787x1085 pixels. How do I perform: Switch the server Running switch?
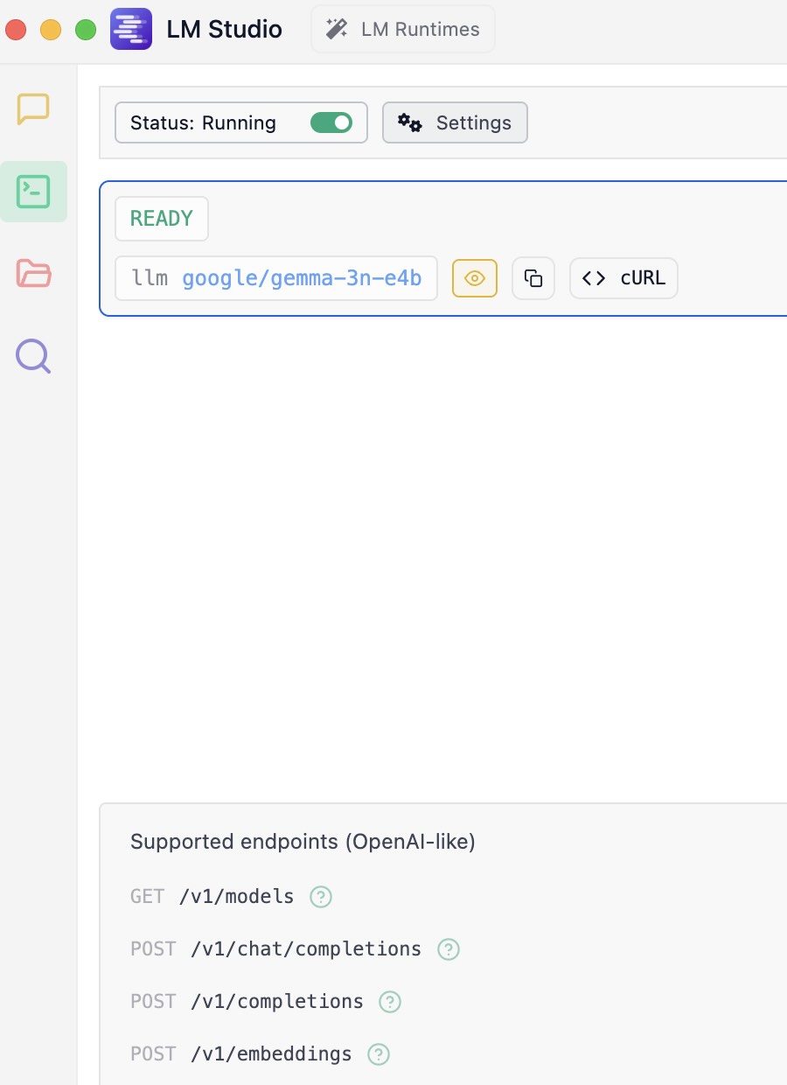click(331, 122)
